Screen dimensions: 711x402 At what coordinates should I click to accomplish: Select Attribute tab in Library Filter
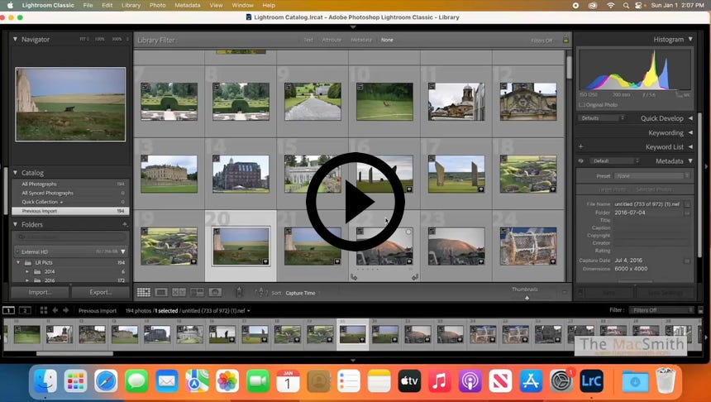click(332, 40)
